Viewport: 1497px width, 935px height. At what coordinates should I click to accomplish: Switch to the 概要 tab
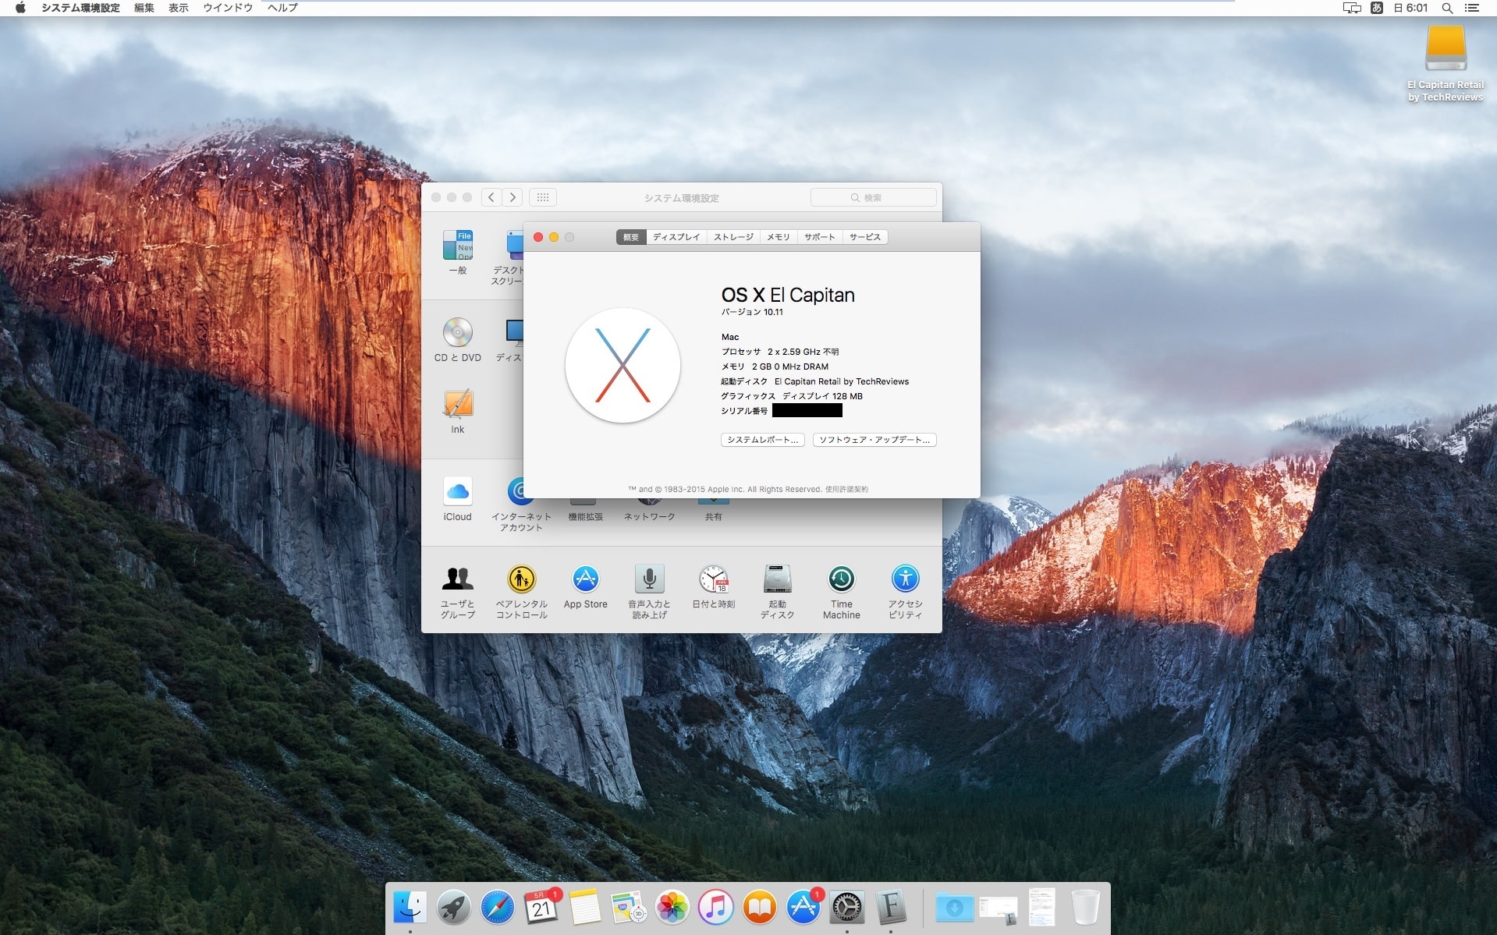[631, 237]
